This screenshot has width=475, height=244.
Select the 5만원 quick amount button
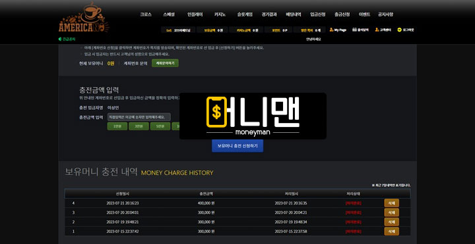pyautogui.click(x=160, y=126)
